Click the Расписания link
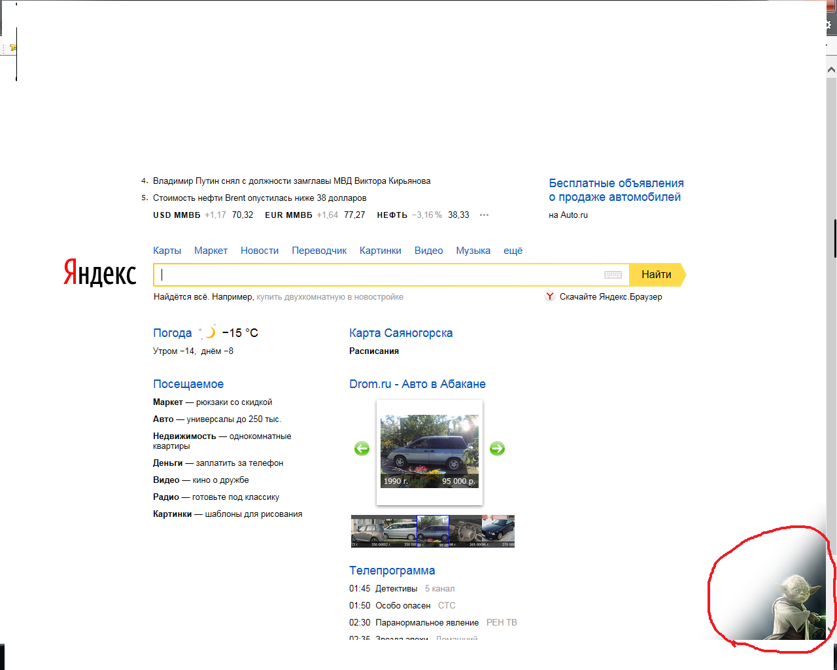Screen dimensions: 837x670 click(374, 351)
